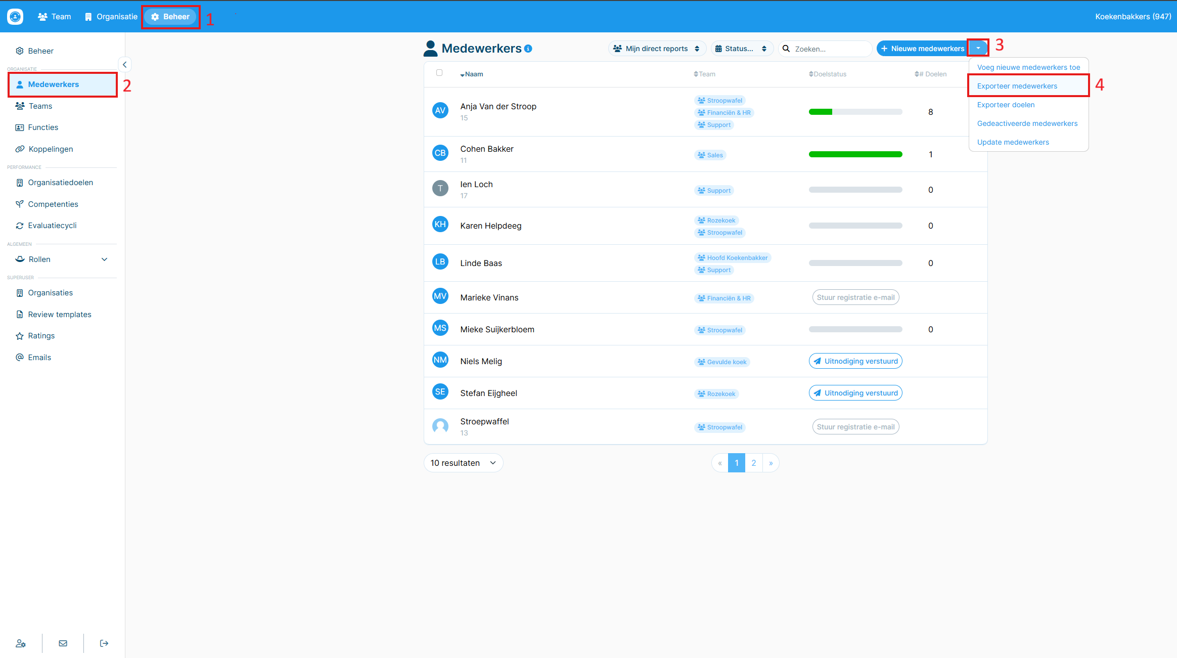This screenshot has width=1177, height=658.
Task: Click the Gevulde koek team tag
Action: 722,362
